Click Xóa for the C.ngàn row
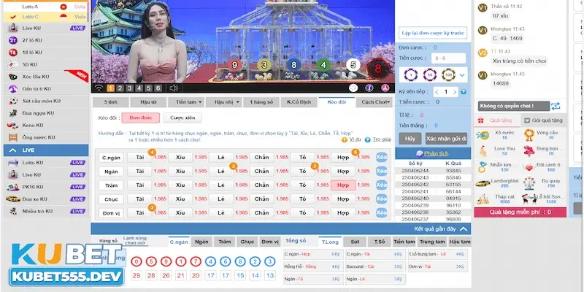 381,157
